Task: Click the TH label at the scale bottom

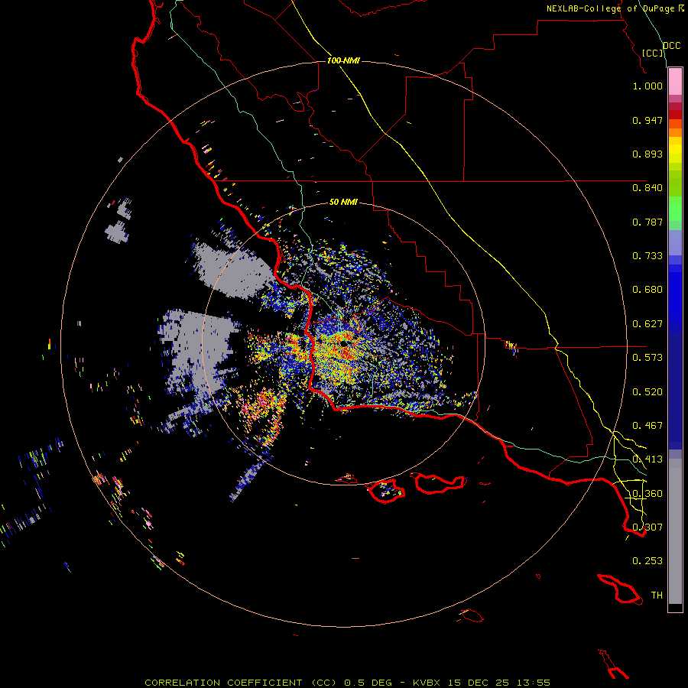Action: 657,596
